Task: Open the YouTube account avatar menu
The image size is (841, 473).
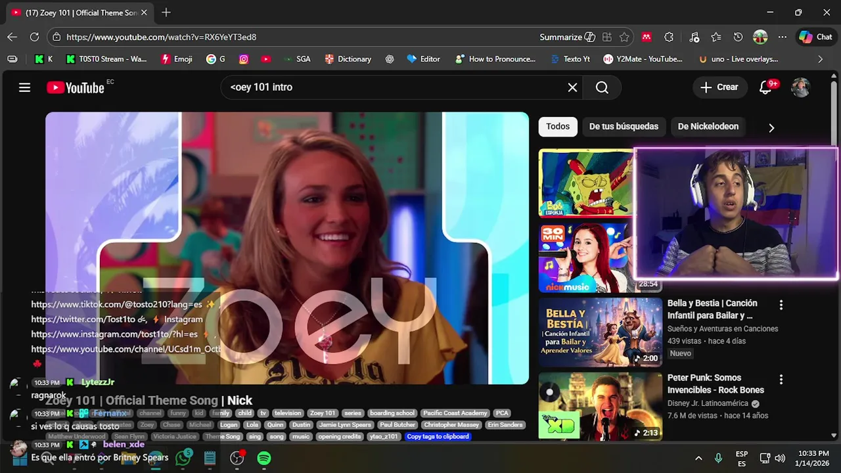Action: 800,87
